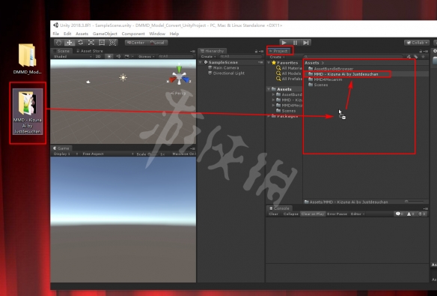Toggle Clear on Play in Console
Image resolution: width=437 pixels, height=296 pixels.
(313, 214)
